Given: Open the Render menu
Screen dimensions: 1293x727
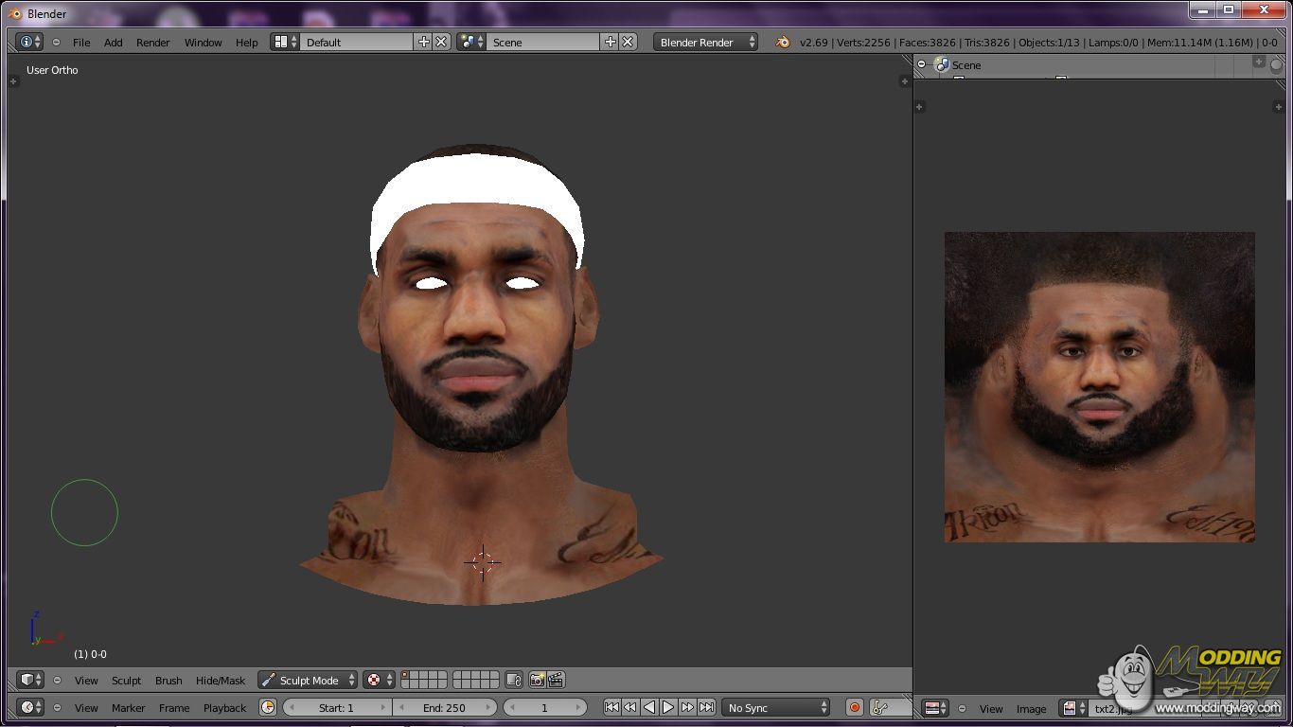Looking at the screenshot, I should 152,42.
